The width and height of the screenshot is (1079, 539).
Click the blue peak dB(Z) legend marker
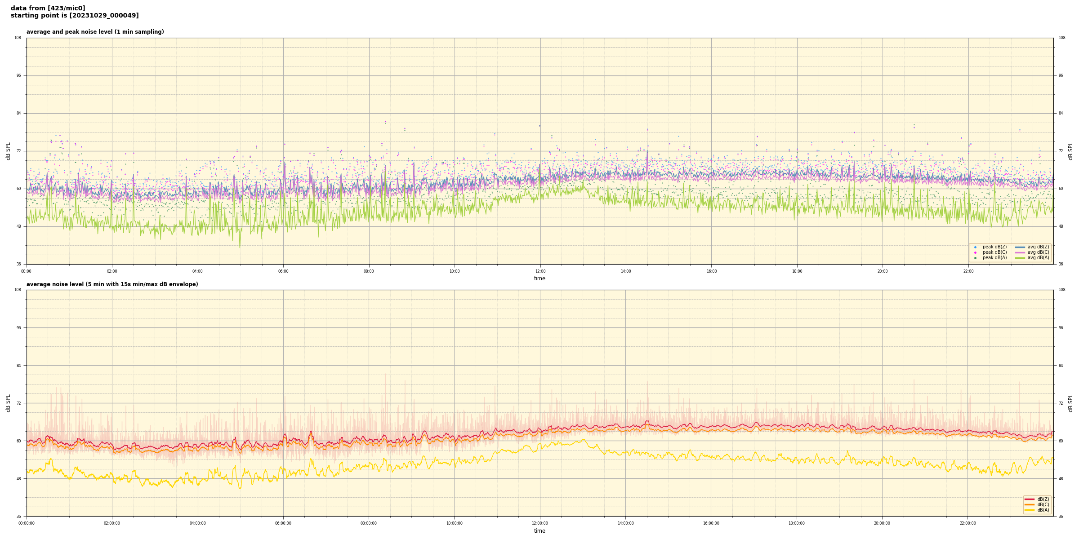pyautogui.click(x=975, y=247)
